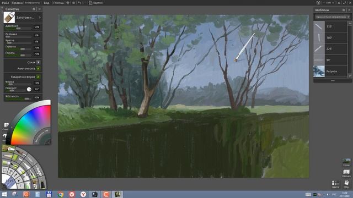The height and width of the screenshot is (198, 353).
Task: Adjust the Разбавка slider
Action: tap(18, 37)
